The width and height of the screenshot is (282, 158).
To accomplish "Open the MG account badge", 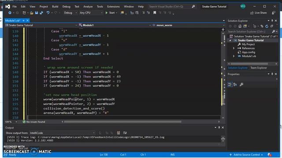I will pos(243,6).
